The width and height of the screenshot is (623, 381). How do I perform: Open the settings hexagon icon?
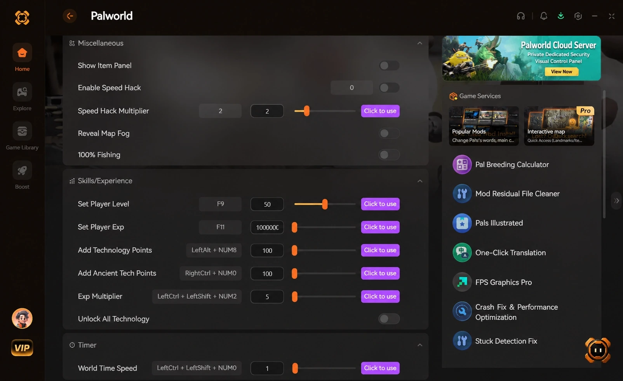[x=578, y=16]
